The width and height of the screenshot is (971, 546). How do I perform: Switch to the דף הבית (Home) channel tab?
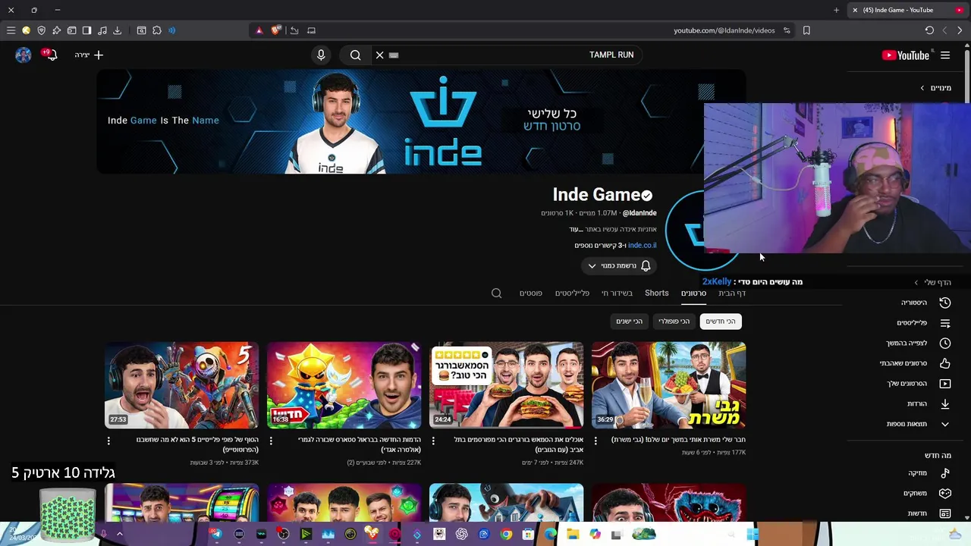point(732,293)
